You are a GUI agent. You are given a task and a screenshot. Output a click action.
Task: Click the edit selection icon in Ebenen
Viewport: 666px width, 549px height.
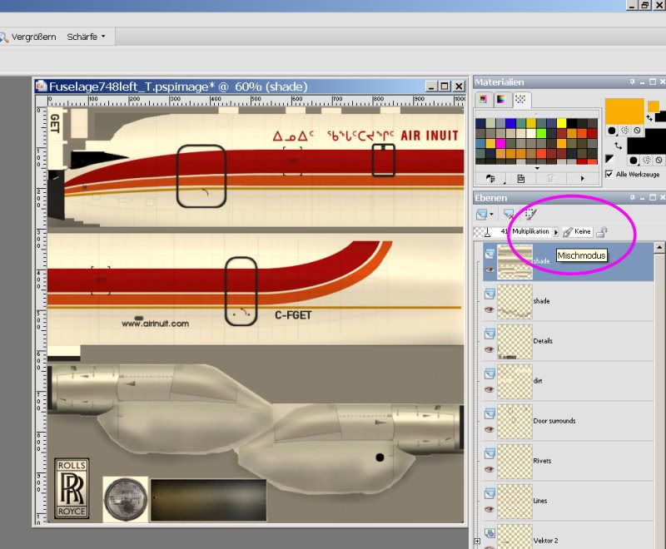pyautogui.click(x=531, y=215)
